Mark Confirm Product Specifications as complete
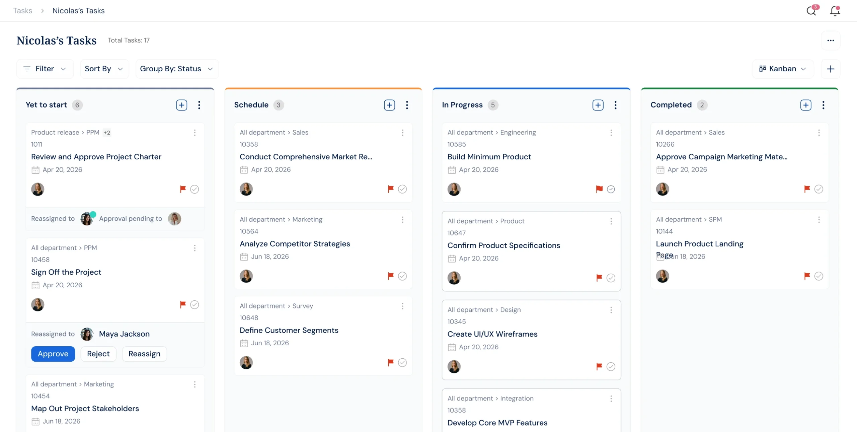The width and height of the screenshot is (857, 432). (x=611, y=278)
